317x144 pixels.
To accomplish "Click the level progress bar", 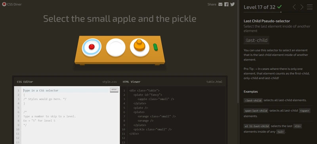I will coord(278,12).
